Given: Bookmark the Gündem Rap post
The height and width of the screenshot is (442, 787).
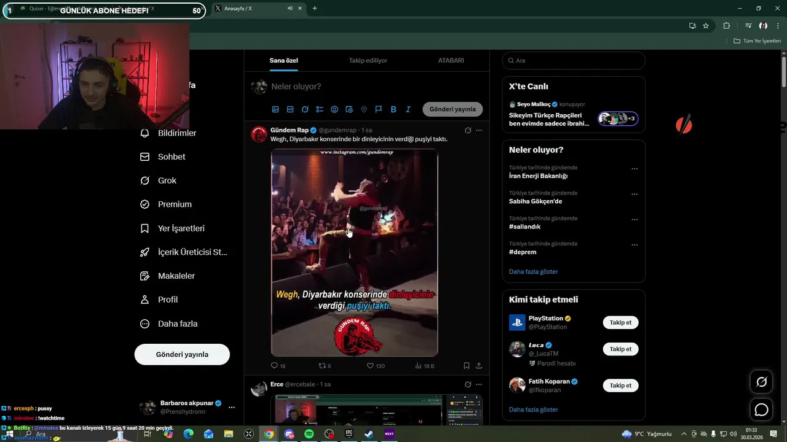Looking at the screenshot, I should point(467,366).
